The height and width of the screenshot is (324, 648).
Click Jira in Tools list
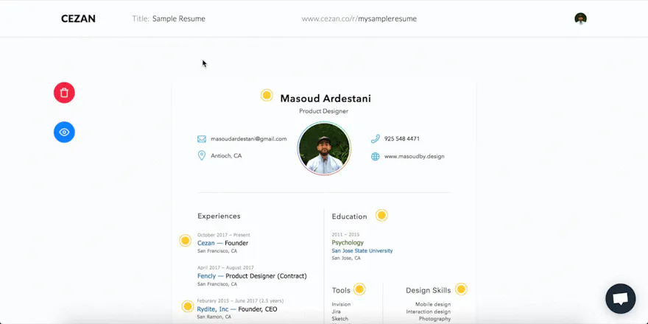point(337,311)
